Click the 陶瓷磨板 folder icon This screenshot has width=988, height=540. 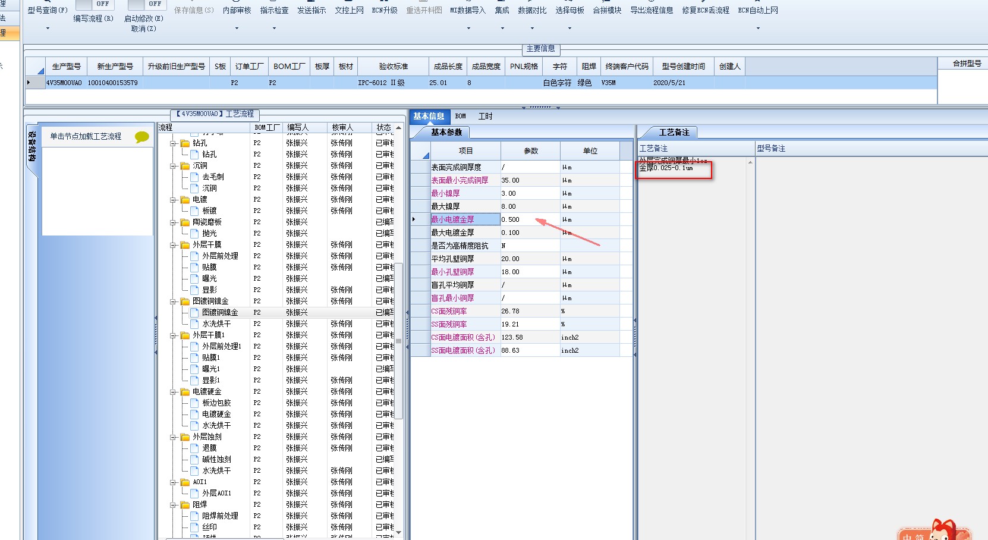[x=185, y=222]
